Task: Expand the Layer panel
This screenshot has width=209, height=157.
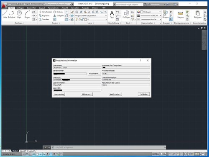Action: (91, 23)
